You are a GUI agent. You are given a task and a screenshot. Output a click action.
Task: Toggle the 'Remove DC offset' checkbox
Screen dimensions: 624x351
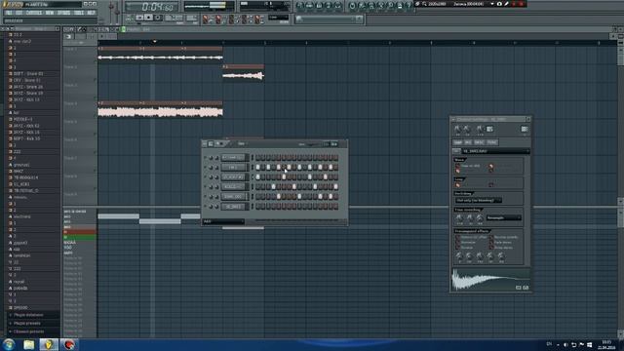click(457, 237)
